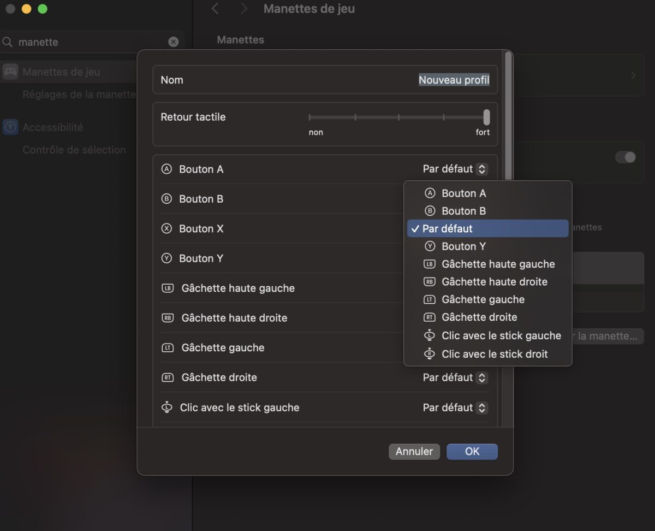Confirm the profile with the OK button
655x531 pixels.
472,451
